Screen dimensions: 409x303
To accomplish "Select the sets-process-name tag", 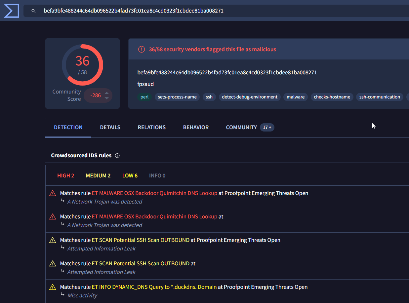I will click(177, 97).
